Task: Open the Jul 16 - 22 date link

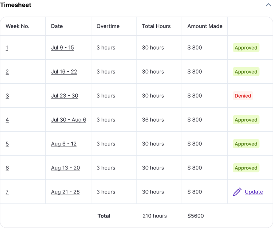Action: pos(64,72)
